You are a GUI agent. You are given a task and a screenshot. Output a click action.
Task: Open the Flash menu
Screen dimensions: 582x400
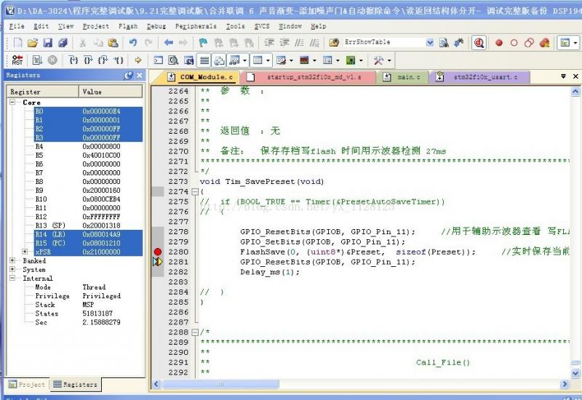click(128, 26)
